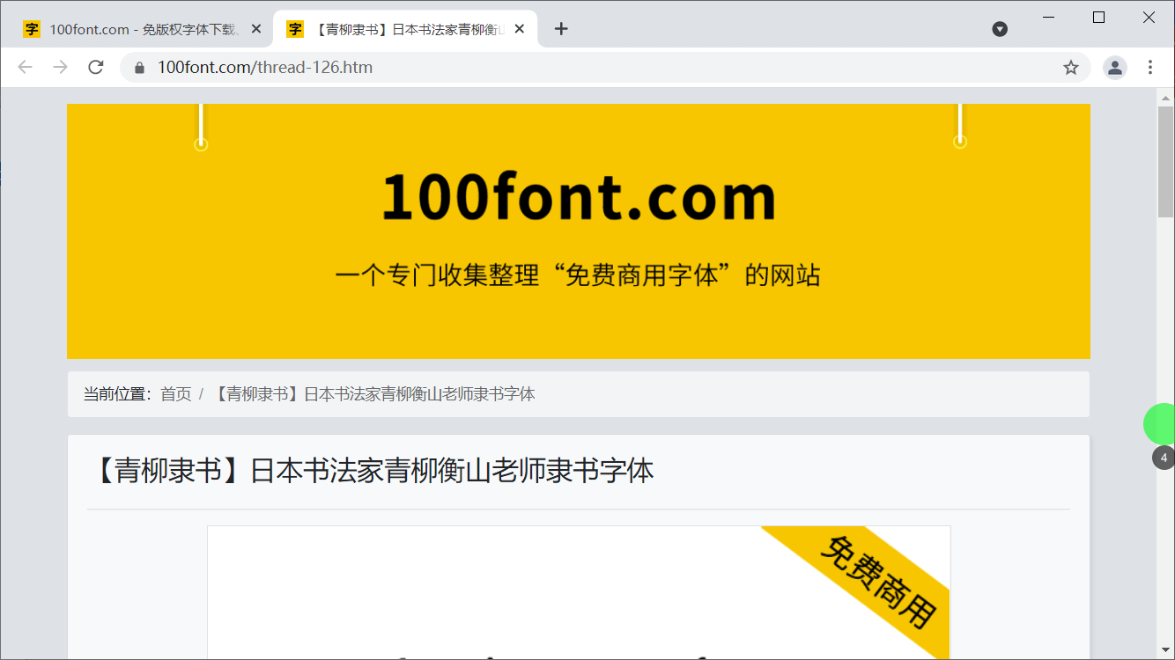Open a new browser tab
This screenshot has width=1175, height=660.
561,29
